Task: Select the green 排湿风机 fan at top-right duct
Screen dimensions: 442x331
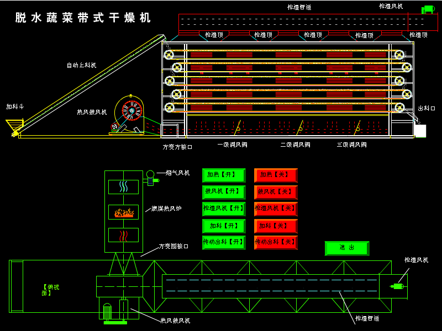Action: 428,9
